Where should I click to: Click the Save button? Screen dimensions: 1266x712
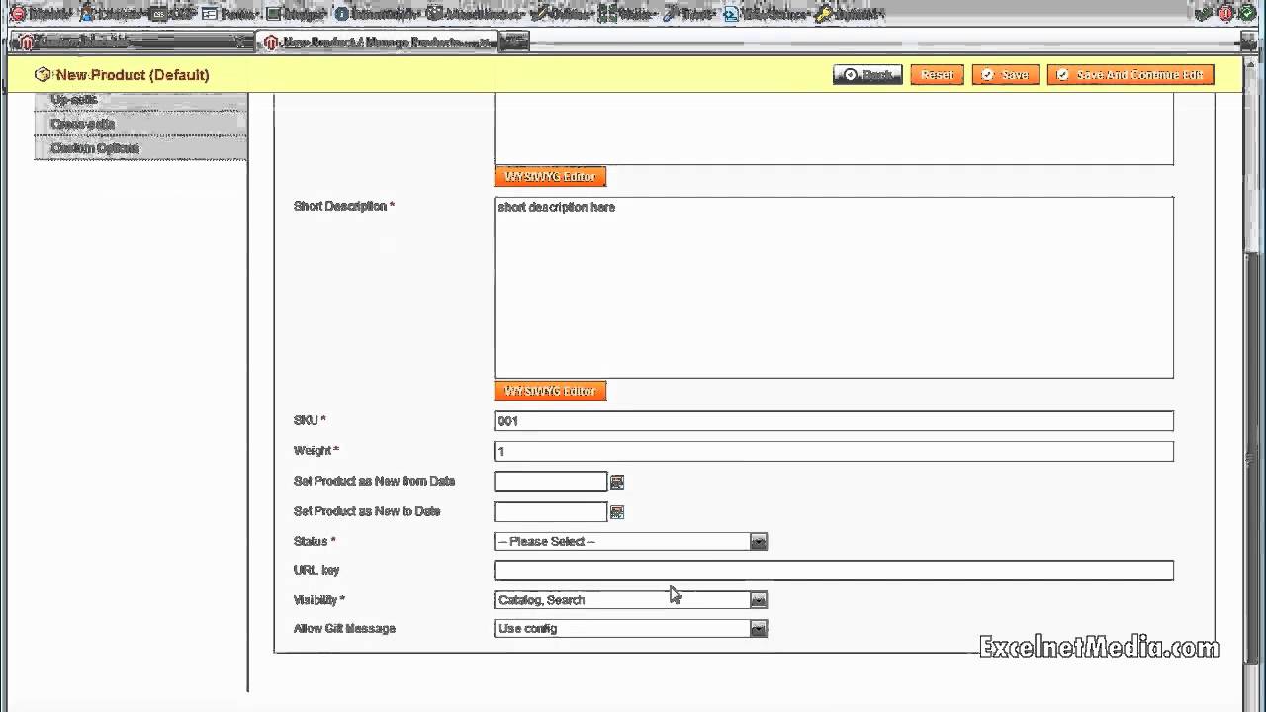point(1005,75)
